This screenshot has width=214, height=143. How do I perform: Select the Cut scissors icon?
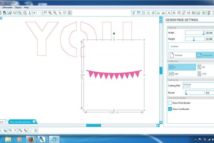pyautogui.click(x=29, y=13)
